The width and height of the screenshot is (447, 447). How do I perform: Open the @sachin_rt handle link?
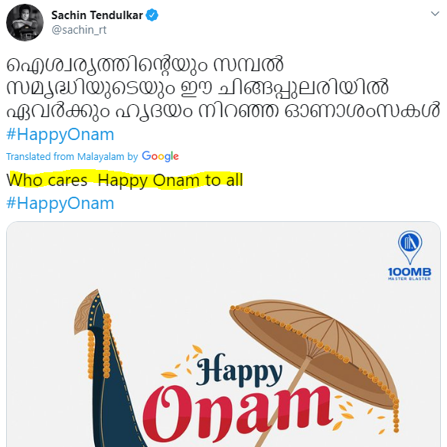pyautogui.click(x=79, y=30)
